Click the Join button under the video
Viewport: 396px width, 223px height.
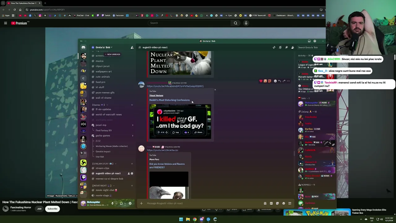[39, 209]
